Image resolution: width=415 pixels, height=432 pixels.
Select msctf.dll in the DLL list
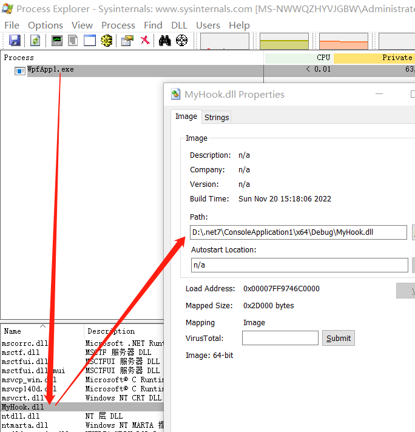82,353
